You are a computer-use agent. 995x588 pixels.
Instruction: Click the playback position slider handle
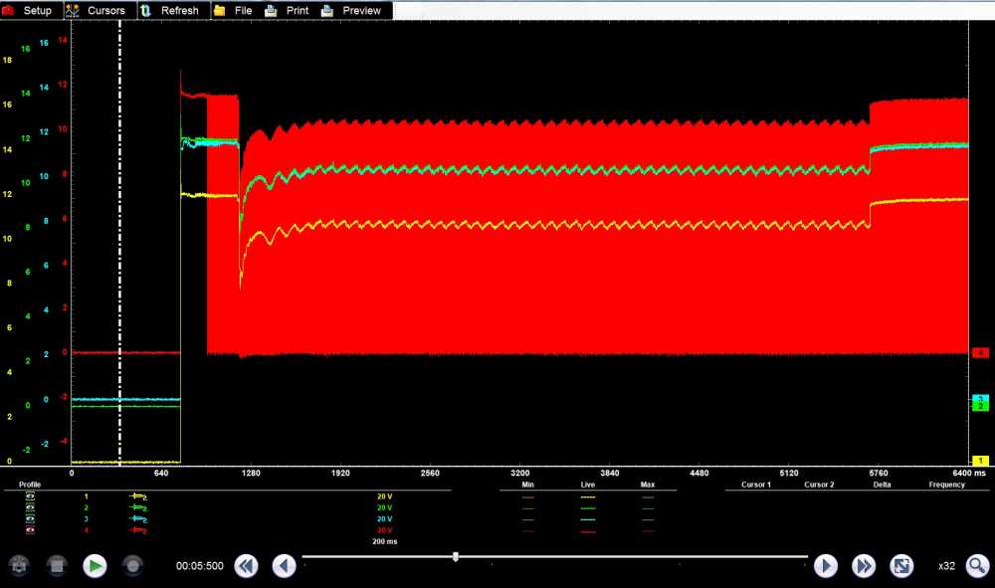tap(455, 556)
